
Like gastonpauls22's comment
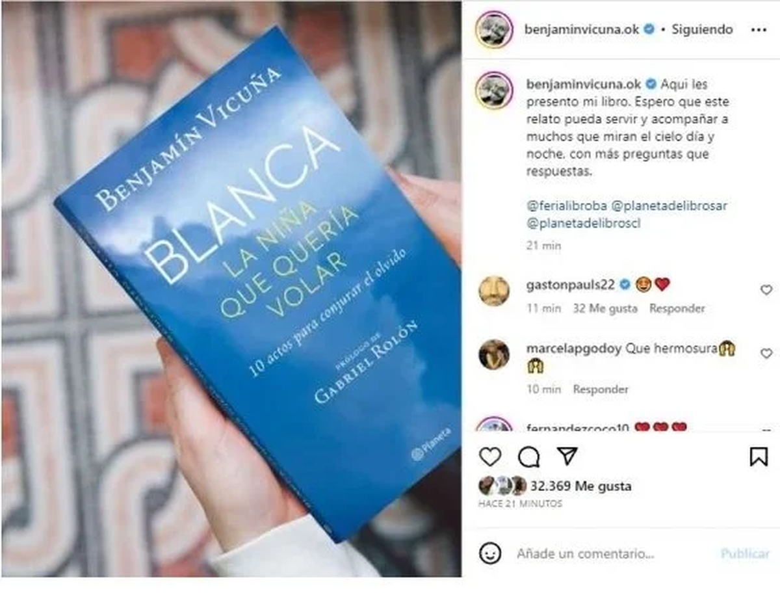766,290
